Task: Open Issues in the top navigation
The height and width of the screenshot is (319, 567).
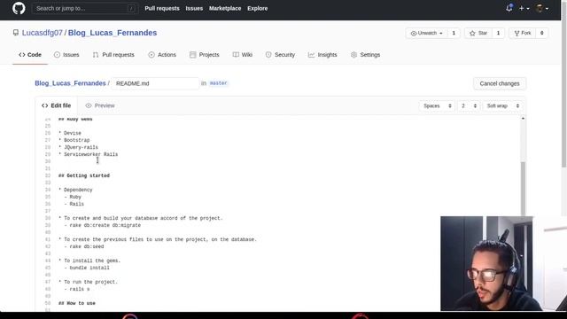Action: [x=194, y=8]
